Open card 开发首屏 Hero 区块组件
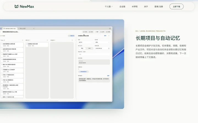 click(12, 71)
